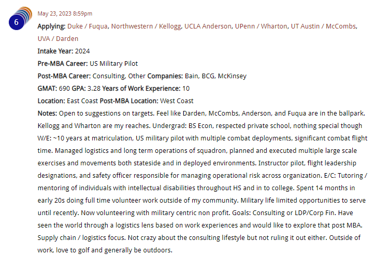
Task: Click the West Coast location text
Action: 177,101
